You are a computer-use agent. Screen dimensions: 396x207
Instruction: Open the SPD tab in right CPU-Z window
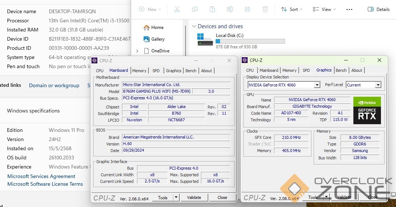pos(306,70)
